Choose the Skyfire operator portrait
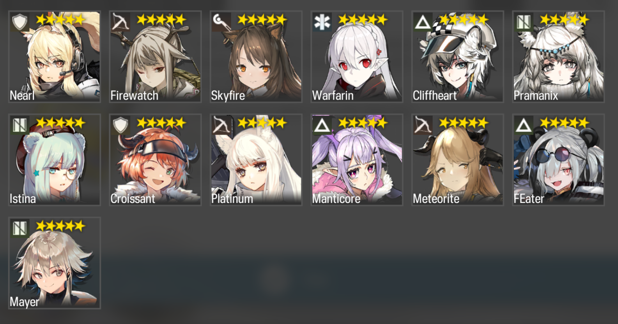The width and height of the screenshot is (618, 324). pyautogui.click(x=256, y=57)
